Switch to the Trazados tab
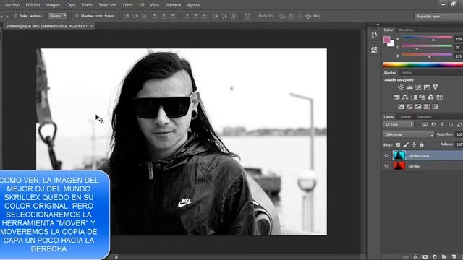This screenshot has height=260, width=463. 424,117
